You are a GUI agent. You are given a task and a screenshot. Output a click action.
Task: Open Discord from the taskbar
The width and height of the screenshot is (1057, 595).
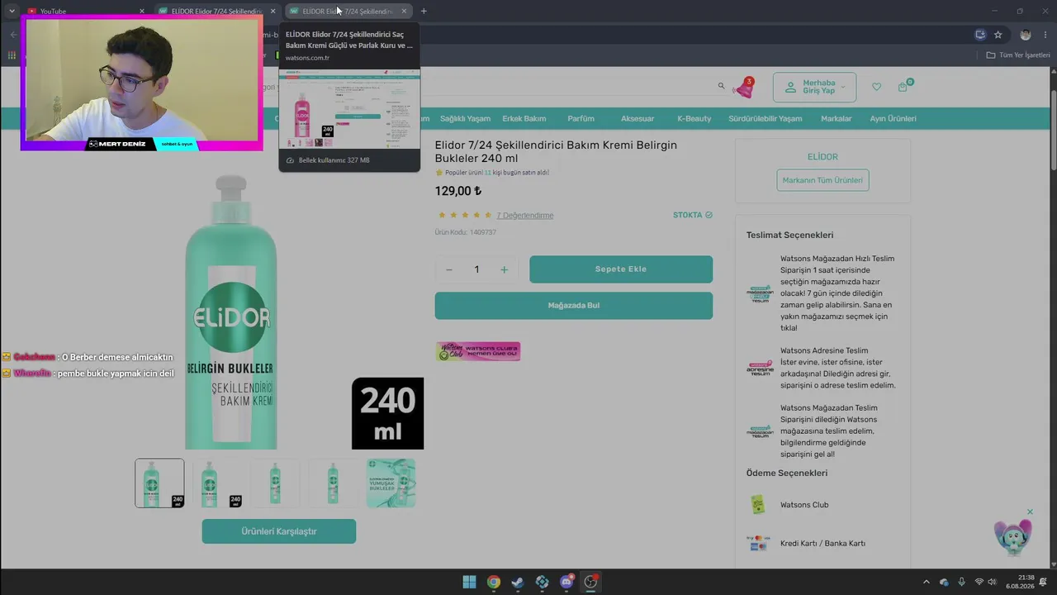click(x=566, y=582)
